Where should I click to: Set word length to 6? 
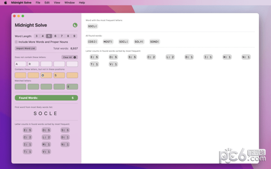55,36
